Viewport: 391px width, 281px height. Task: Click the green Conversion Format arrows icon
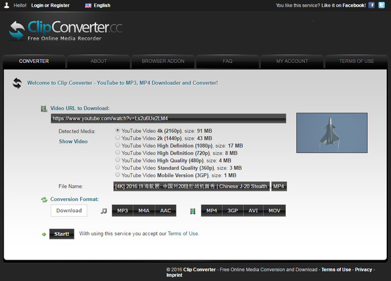coord(44,199)
